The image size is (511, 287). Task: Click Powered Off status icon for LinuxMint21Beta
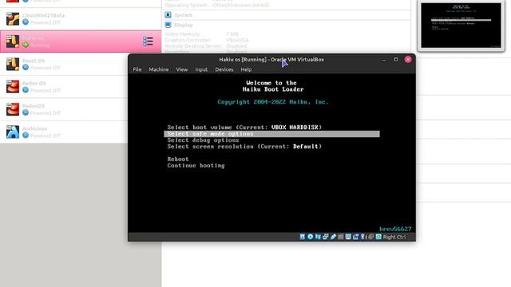pos(26,22)
